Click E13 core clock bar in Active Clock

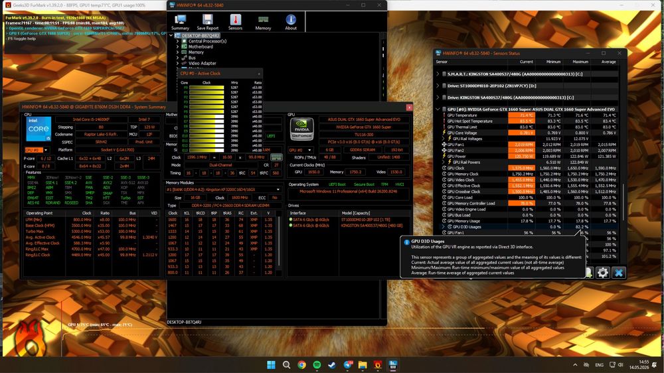(207, 150)
